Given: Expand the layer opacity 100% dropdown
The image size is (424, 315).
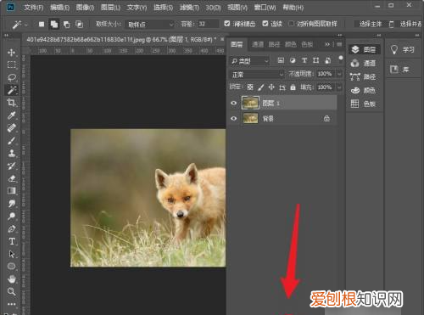Looking at the screenshot, I should coord(339,74).
